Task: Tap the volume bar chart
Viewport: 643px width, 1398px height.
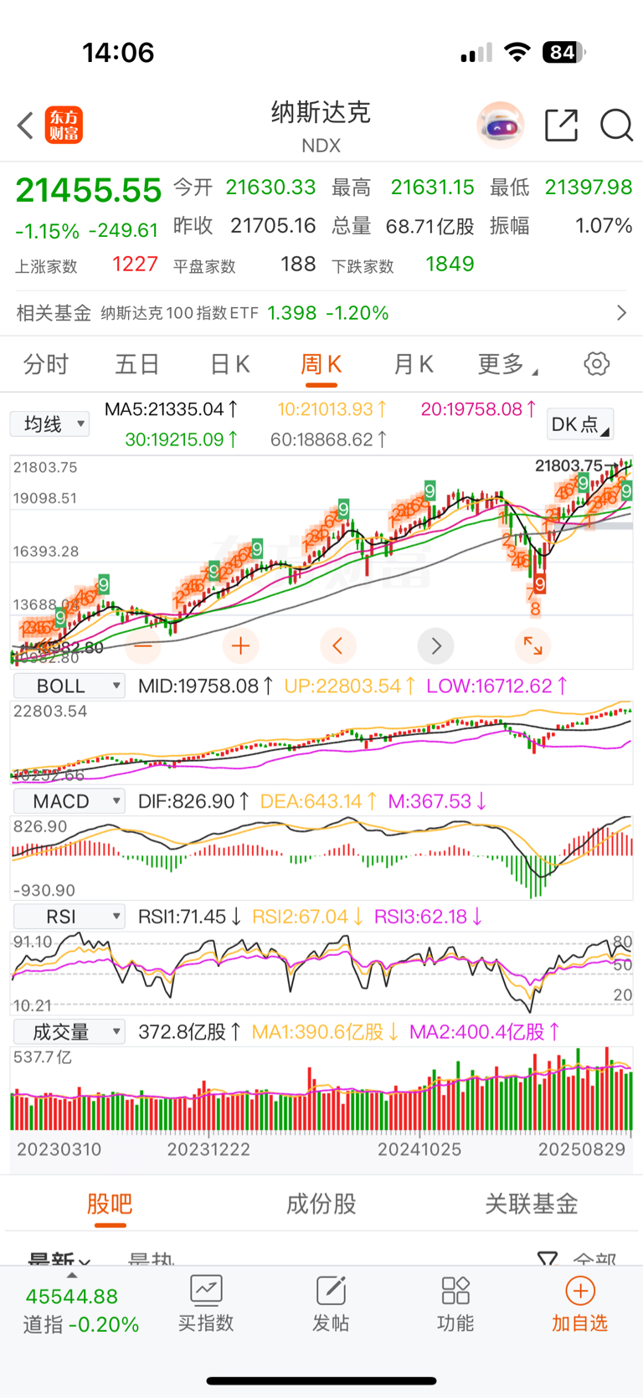Action: coord(321,1088)
